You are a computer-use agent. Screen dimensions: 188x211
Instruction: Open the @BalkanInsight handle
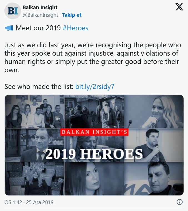(x=41, y=15)
